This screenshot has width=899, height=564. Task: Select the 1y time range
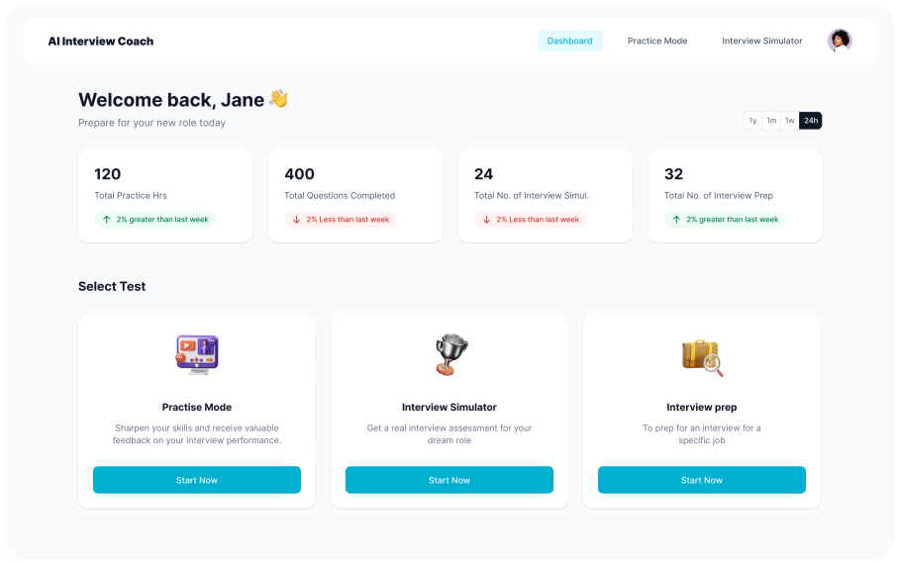(752, 121)
